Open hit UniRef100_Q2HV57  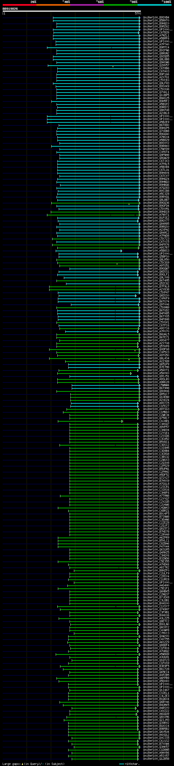pyautogui.click(x=156, y=65)
